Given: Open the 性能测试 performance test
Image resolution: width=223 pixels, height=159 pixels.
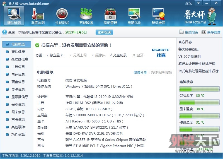Looking at the screenshot, I should [62, 16].
